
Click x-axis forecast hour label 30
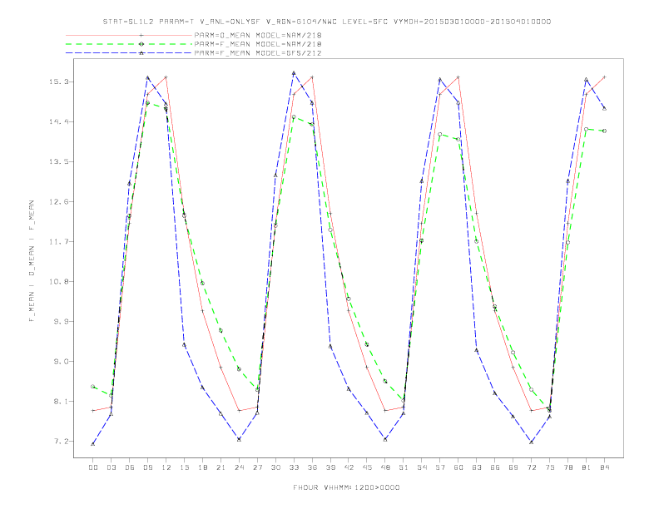[275, 467]
